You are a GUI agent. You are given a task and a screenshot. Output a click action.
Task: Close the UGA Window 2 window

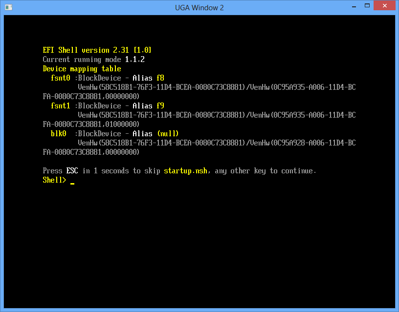384,5
